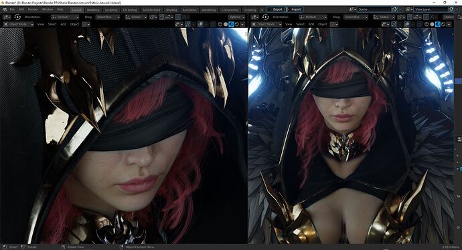Click the new scene icon beside Scene field

395,9
